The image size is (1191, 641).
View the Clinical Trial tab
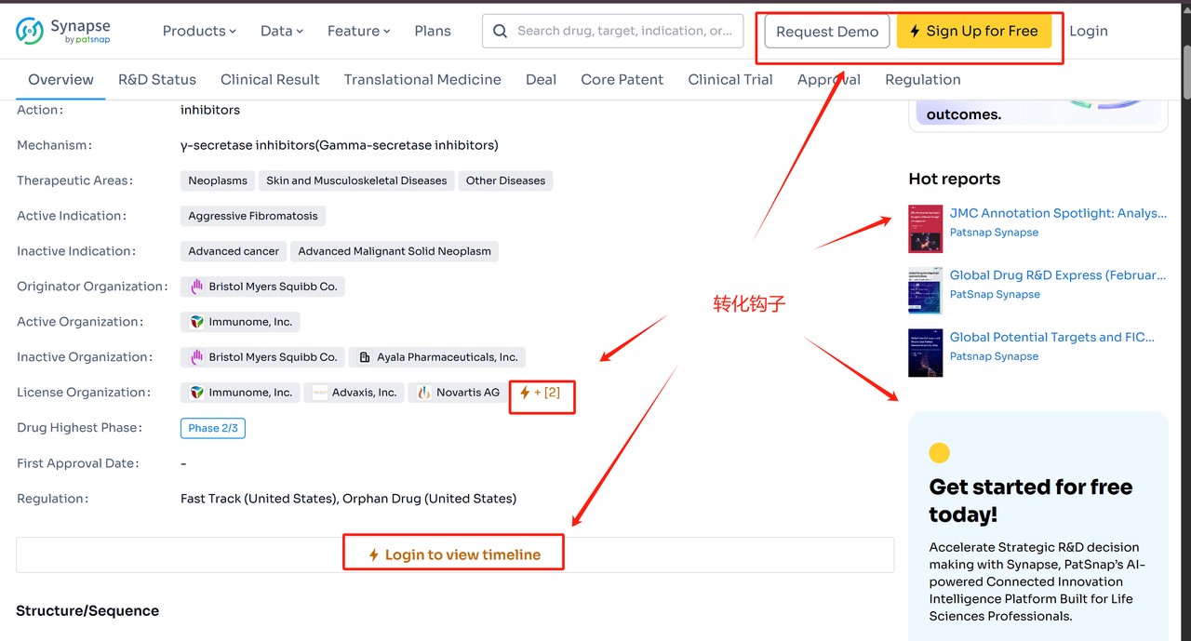(x=730, y=79)
